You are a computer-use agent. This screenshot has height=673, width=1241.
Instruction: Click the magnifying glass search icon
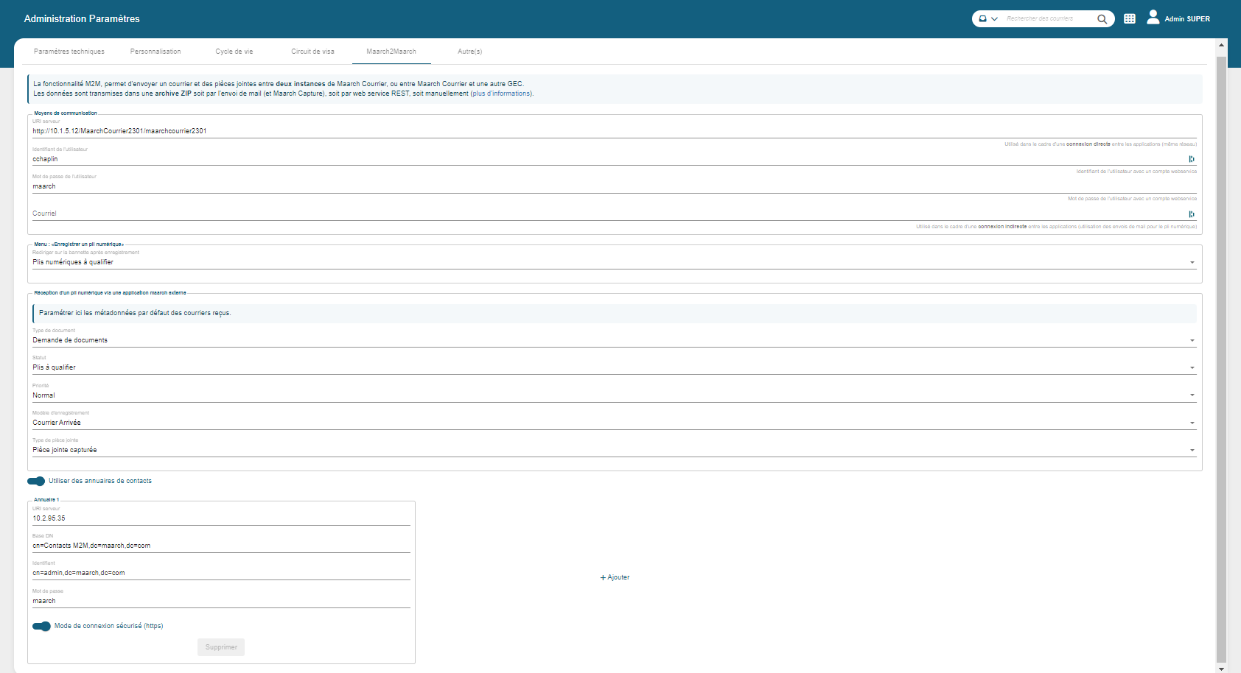(1102, 19)
